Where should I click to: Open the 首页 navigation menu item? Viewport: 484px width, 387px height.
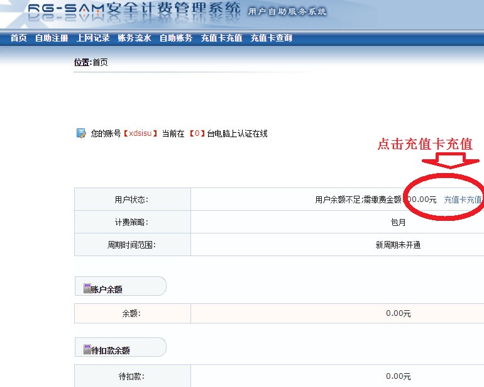click(x=19, y=38)
